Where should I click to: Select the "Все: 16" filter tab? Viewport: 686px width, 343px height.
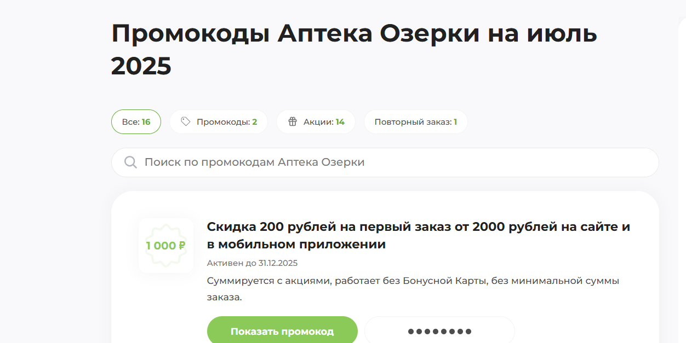pos(136,122)
